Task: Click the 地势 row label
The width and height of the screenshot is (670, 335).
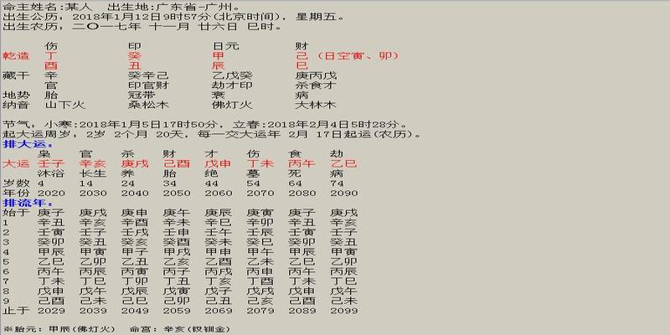Action: pos(17,95)
